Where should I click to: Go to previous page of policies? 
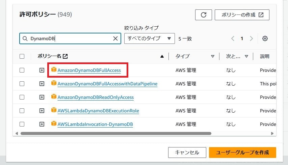pos(233,38)
